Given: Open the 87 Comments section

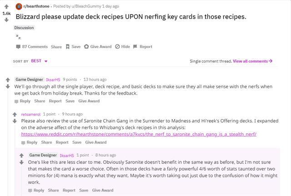Looking at the screenshot, I should [x=32, y=46].
